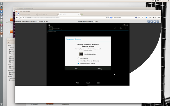Image resolution: width=170 pixels, height=106 pixels.
Task: Click the Terminal Emulator app icon in the dialog
Action: pyautogui.click(x=81, y=54)
